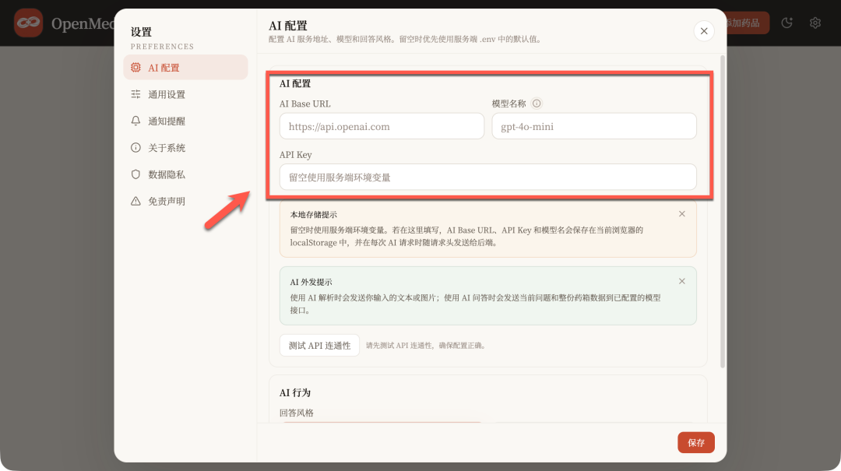This screenshot has height=471, width=841.
Task: Dismiss the AI 外发提示 notice
Action: coord(681,281)
